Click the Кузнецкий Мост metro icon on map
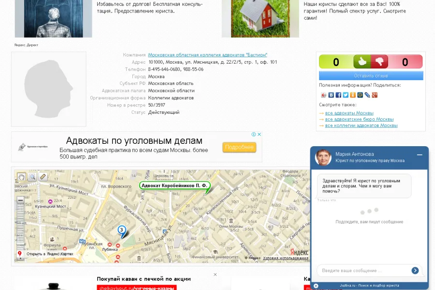 [50, 201]
